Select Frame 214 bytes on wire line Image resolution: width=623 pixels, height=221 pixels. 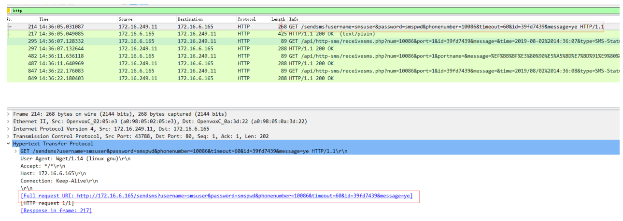click(120, 114)
